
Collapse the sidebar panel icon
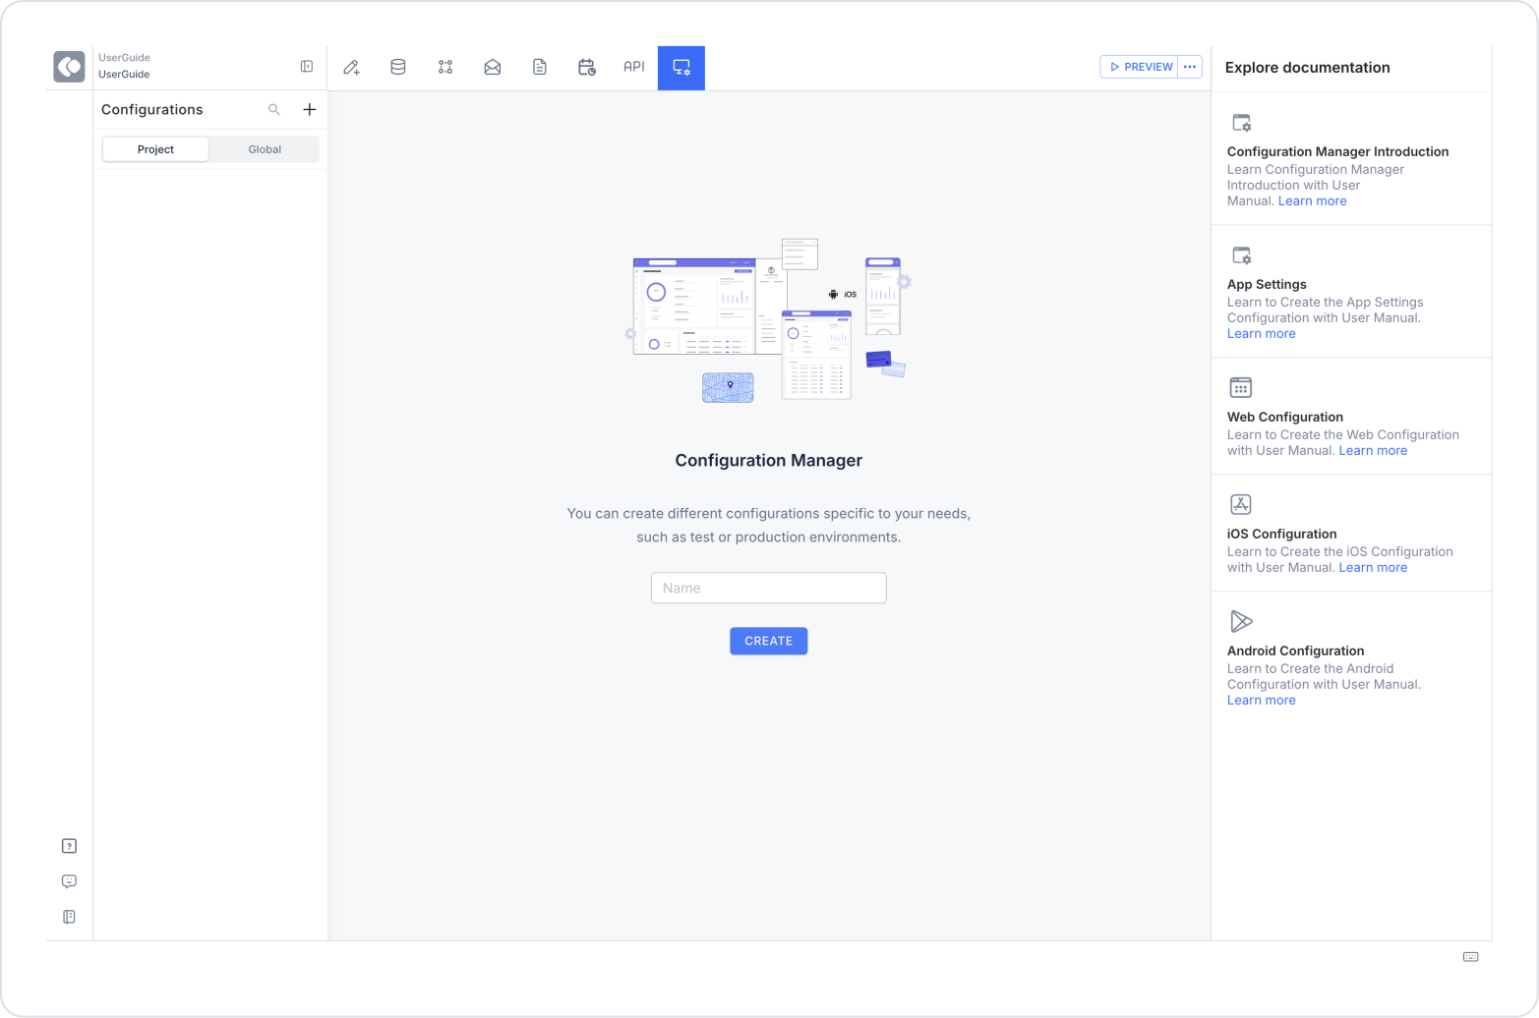click(307, 67)
